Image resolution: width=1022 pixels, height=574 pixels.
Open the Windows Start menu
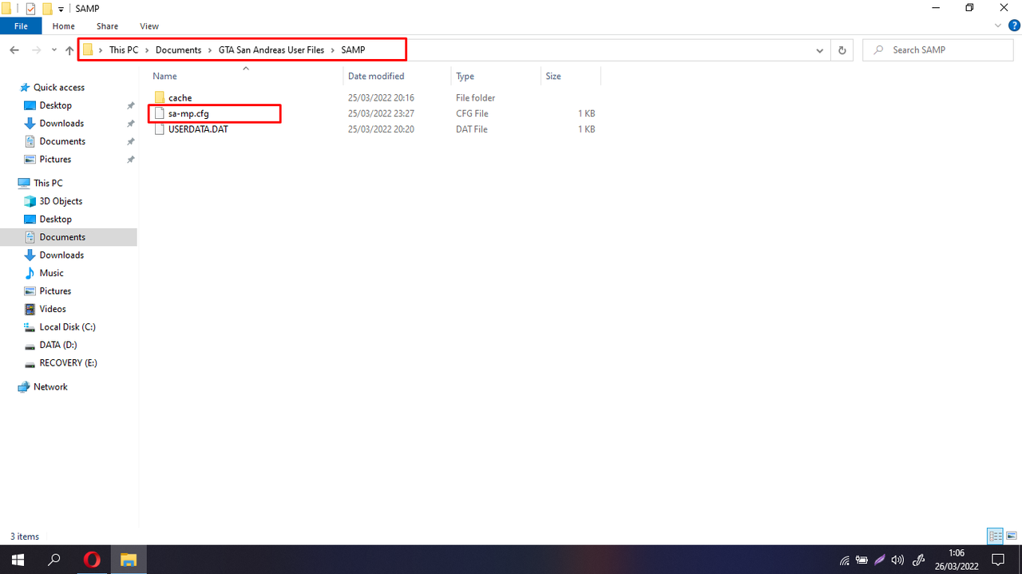pos(17,560)
